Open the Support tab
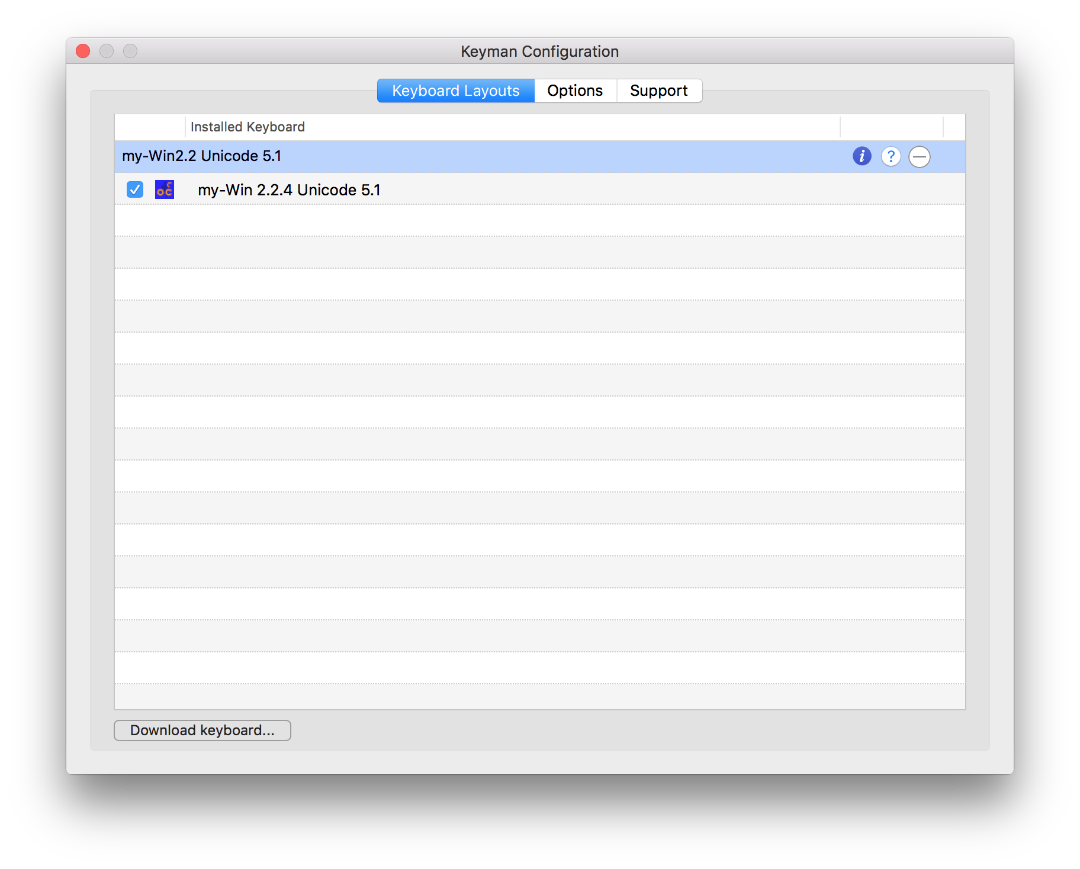 tap(659, 91)
